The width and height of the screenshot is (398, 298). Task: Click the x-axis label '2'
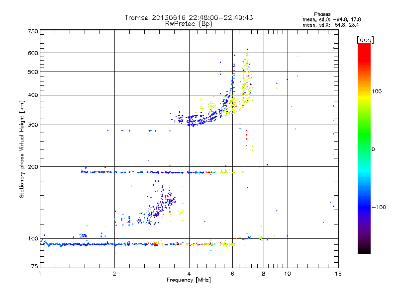click(x=114, y=274)
